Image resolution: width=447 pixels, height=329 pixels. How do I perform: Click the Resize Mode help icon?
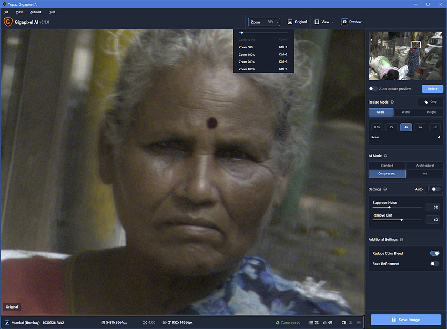point(392,102)
